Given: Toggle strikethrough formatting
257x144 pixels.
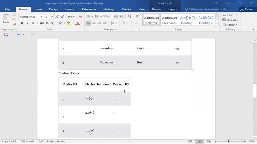Looking at the screenshot, I should (42, 23).
